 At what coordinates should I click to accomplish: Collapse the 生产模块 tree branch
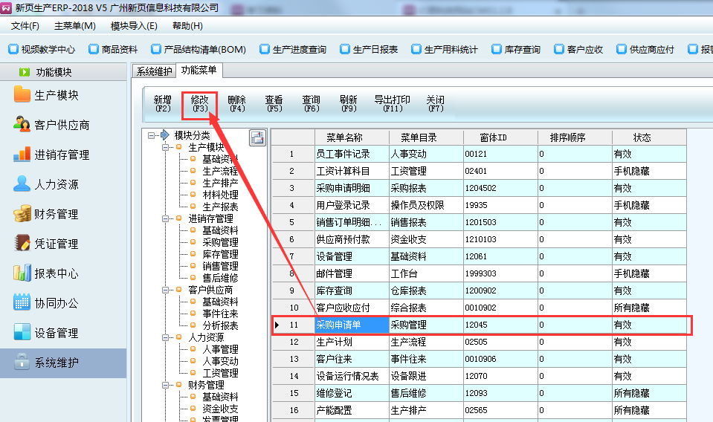(166, 148)
